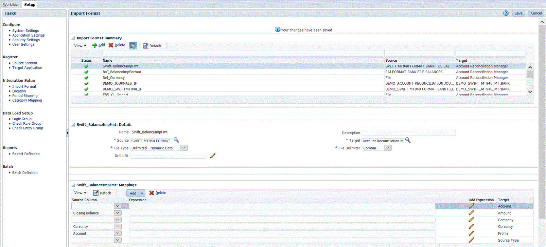Switch to the Setup tab
546x247 pixels.
pyautogui.click(x=30, y=4)
